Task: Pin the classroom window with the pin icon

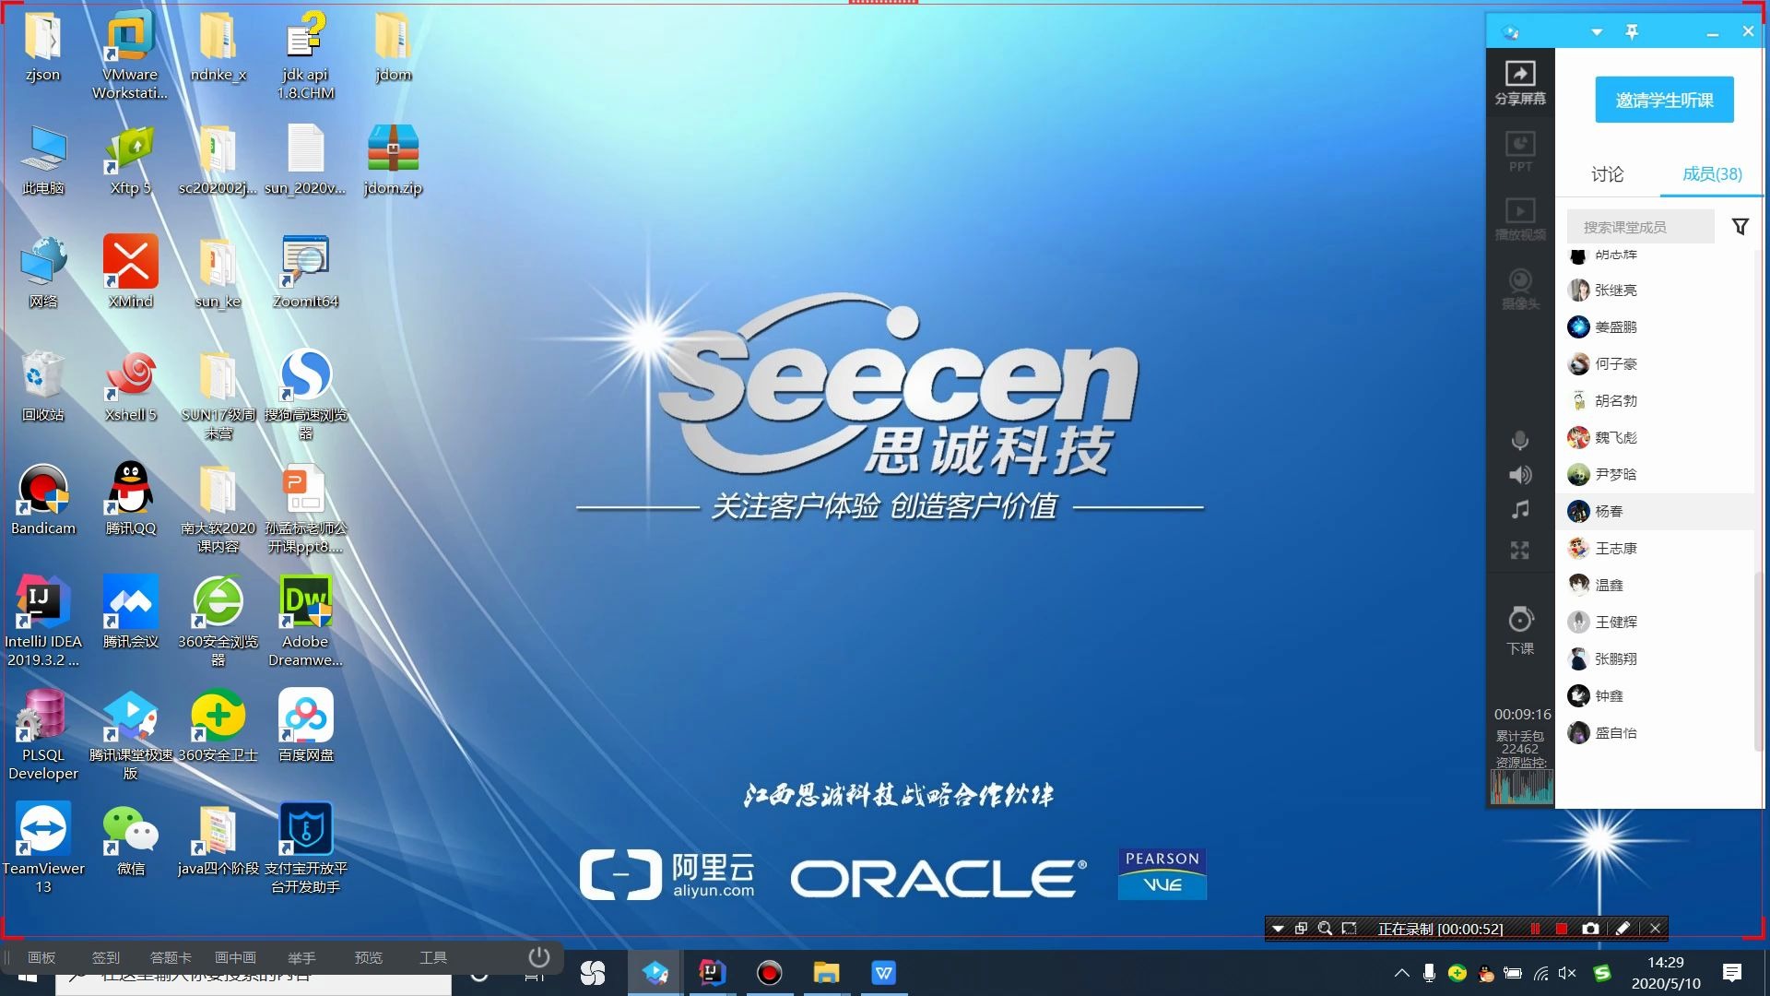Action: click(1632, 32)
